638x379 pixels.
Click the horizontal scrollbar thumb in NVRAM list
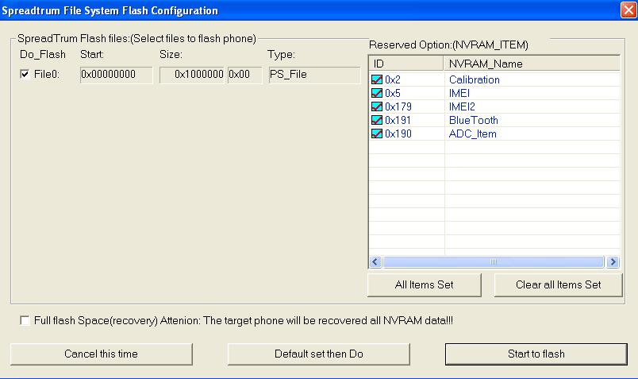tap(493, 261)
